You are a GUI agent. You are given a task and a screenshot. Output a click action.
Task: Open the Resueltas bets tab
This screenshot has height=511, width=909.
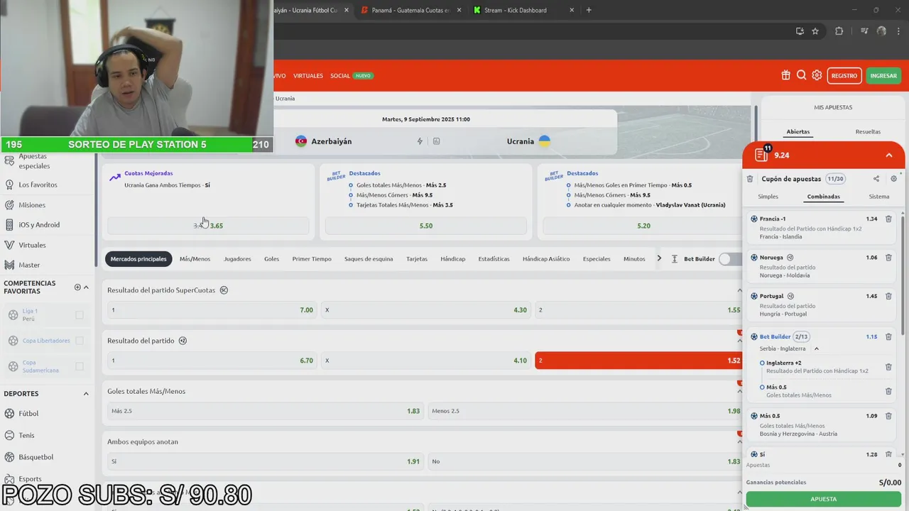click(868, 131)
